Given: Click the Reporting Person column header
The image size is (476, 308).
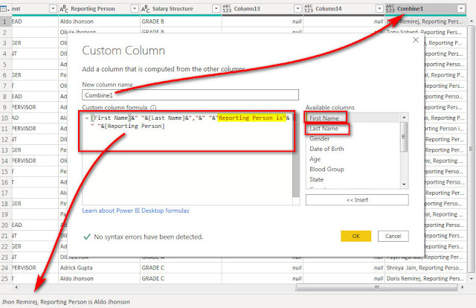Looking at the screenshot, I should pos(99,9).
